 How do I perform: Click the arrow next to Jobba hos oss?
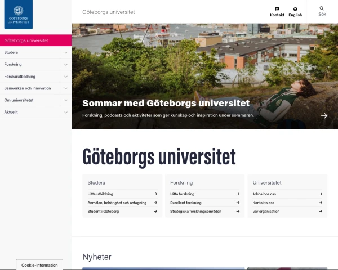click(321, 193)
